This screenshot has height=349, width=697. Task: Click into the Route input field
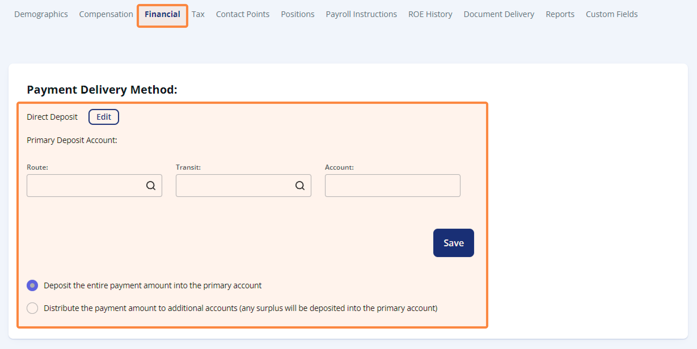pos(85,186)
